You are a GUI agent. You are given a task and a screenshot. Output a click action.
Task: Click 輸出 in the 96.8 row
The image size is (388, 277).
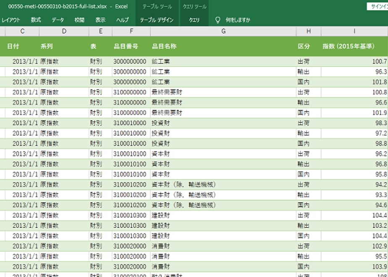pos(309,164)
